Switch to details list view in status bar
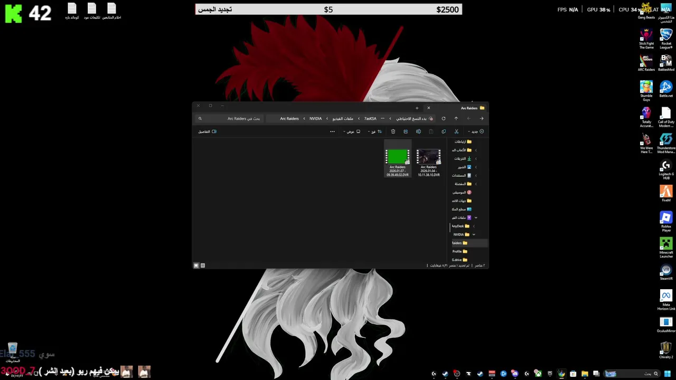 tap(202, 265)
